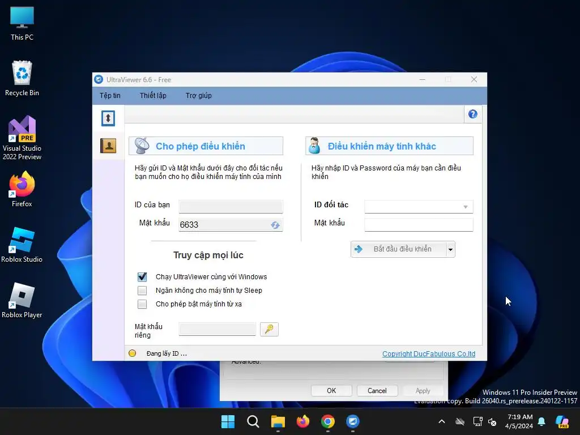580x435 pixels.
Task: Click the Đang lấy ID status text
Action: click(167, 353)
